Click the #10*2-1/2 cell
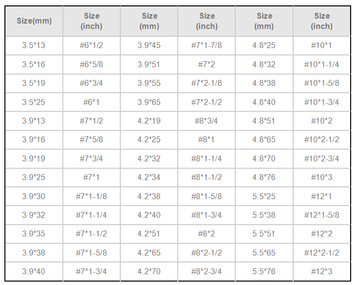This screenshot has height=285, width=358. (322, 139)
